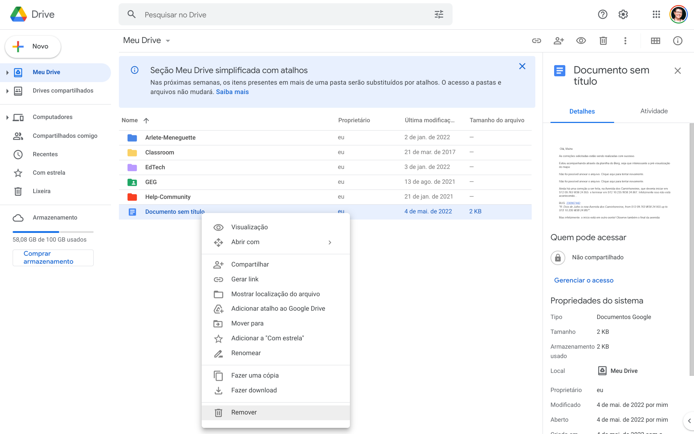Screen dimensions: 694x434
Task: Click the Recentes clock icon
Action: tap(18, 154)
